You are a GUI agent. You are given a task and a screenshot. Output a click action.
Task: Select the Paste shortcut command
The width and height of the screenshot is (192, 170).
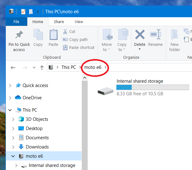79,48
